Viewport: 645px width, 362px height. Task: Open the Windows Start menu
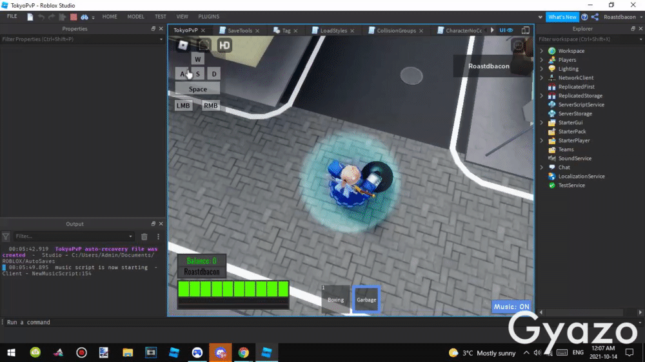click(x=11, y=352)
